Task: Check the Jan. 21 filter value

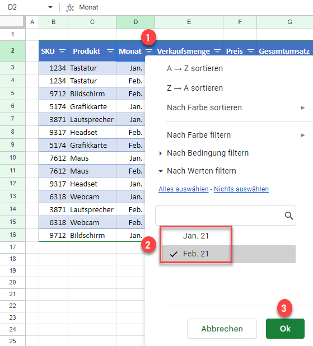Action: [196, 236]
